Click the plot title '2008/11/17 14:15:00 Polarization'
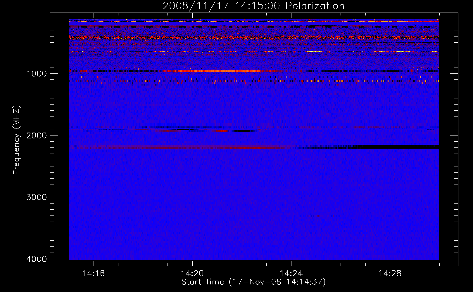 point(253,6)
